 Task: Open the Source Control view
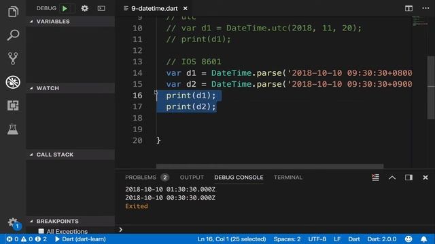click(x=13, y=58)
